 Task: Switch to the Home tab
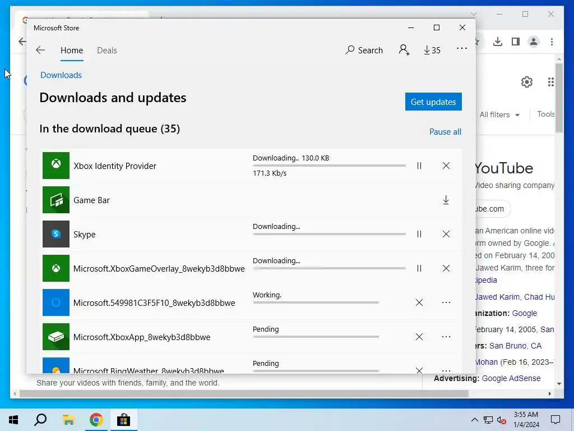72,50
